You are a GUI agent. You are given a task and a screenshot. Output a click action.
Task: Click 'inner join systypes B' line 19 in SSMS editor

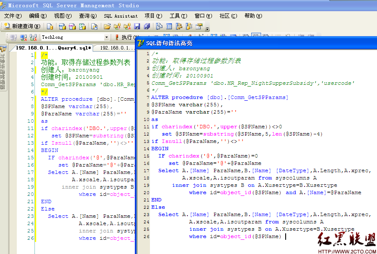point(98,187)
